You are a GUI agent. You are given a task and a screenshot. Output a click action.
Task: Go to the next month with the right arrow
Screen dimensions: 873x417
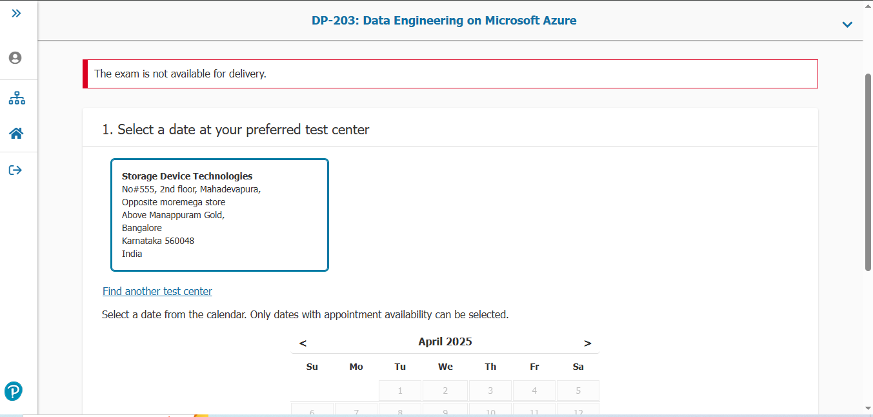pyautogui.click(x=588, y=343)
